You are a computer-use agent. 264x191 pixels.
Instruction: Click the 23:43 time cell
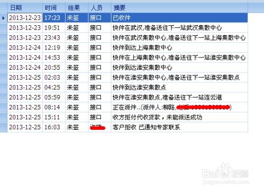tap(54, 37)
